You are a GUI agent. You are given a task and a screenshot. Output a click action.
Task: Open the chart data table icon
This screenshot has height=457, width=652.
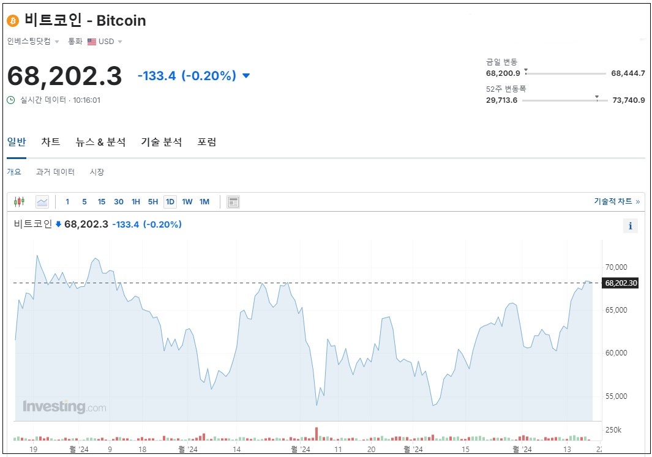click(233, 202)
